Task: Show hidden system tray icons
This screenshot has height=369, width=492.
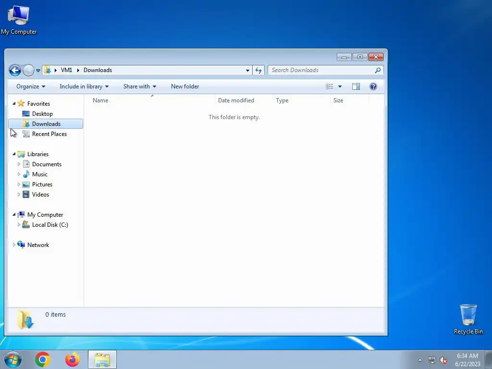Action: pyautogui.click(x=420, y=360)
